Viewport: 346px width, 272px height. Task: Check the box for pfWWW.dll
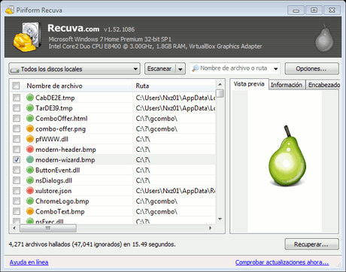[17, 139]
